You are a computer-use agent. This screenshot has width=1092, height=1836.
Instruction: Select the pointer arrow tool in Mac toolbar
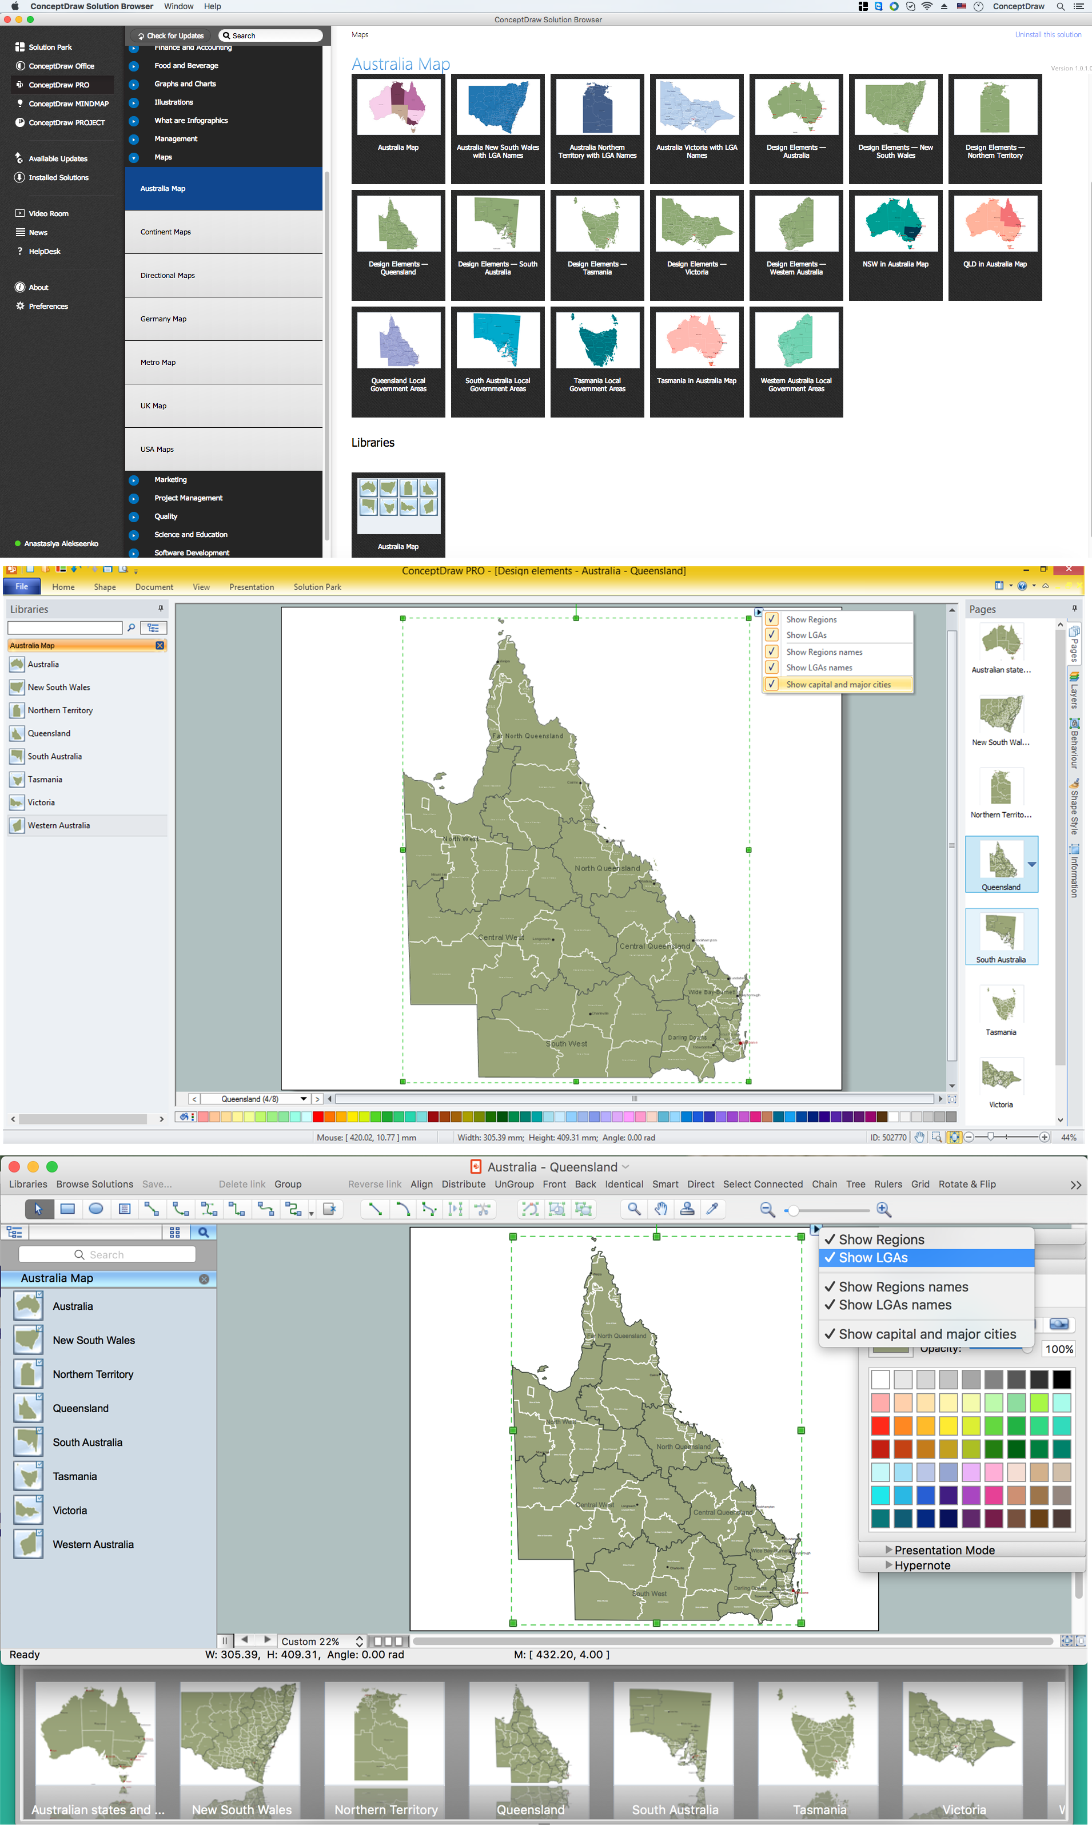tap(38, 1209)
